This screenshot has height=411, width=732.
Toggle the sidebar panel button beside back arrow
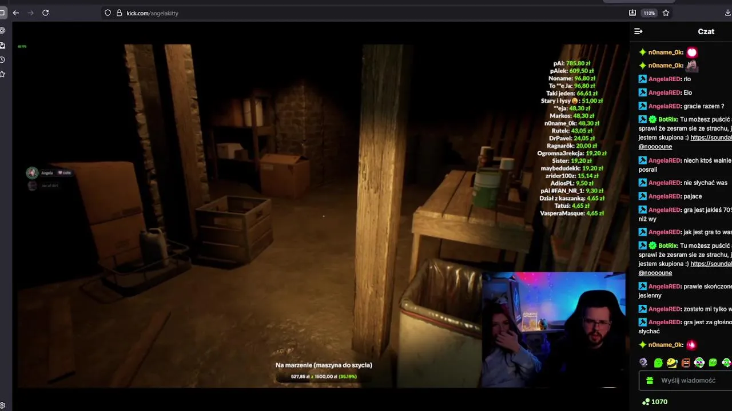[x=2, y=13]
